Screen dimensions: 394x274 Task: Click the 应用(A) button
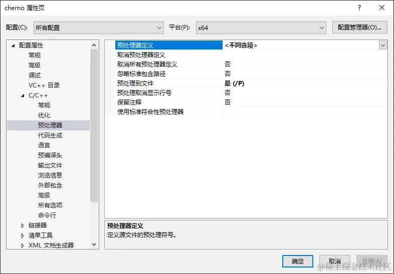pos(372,261)
